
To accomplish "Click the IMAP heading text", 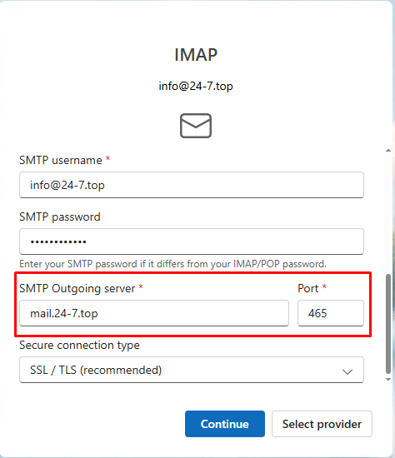I will tap(196, 55).
